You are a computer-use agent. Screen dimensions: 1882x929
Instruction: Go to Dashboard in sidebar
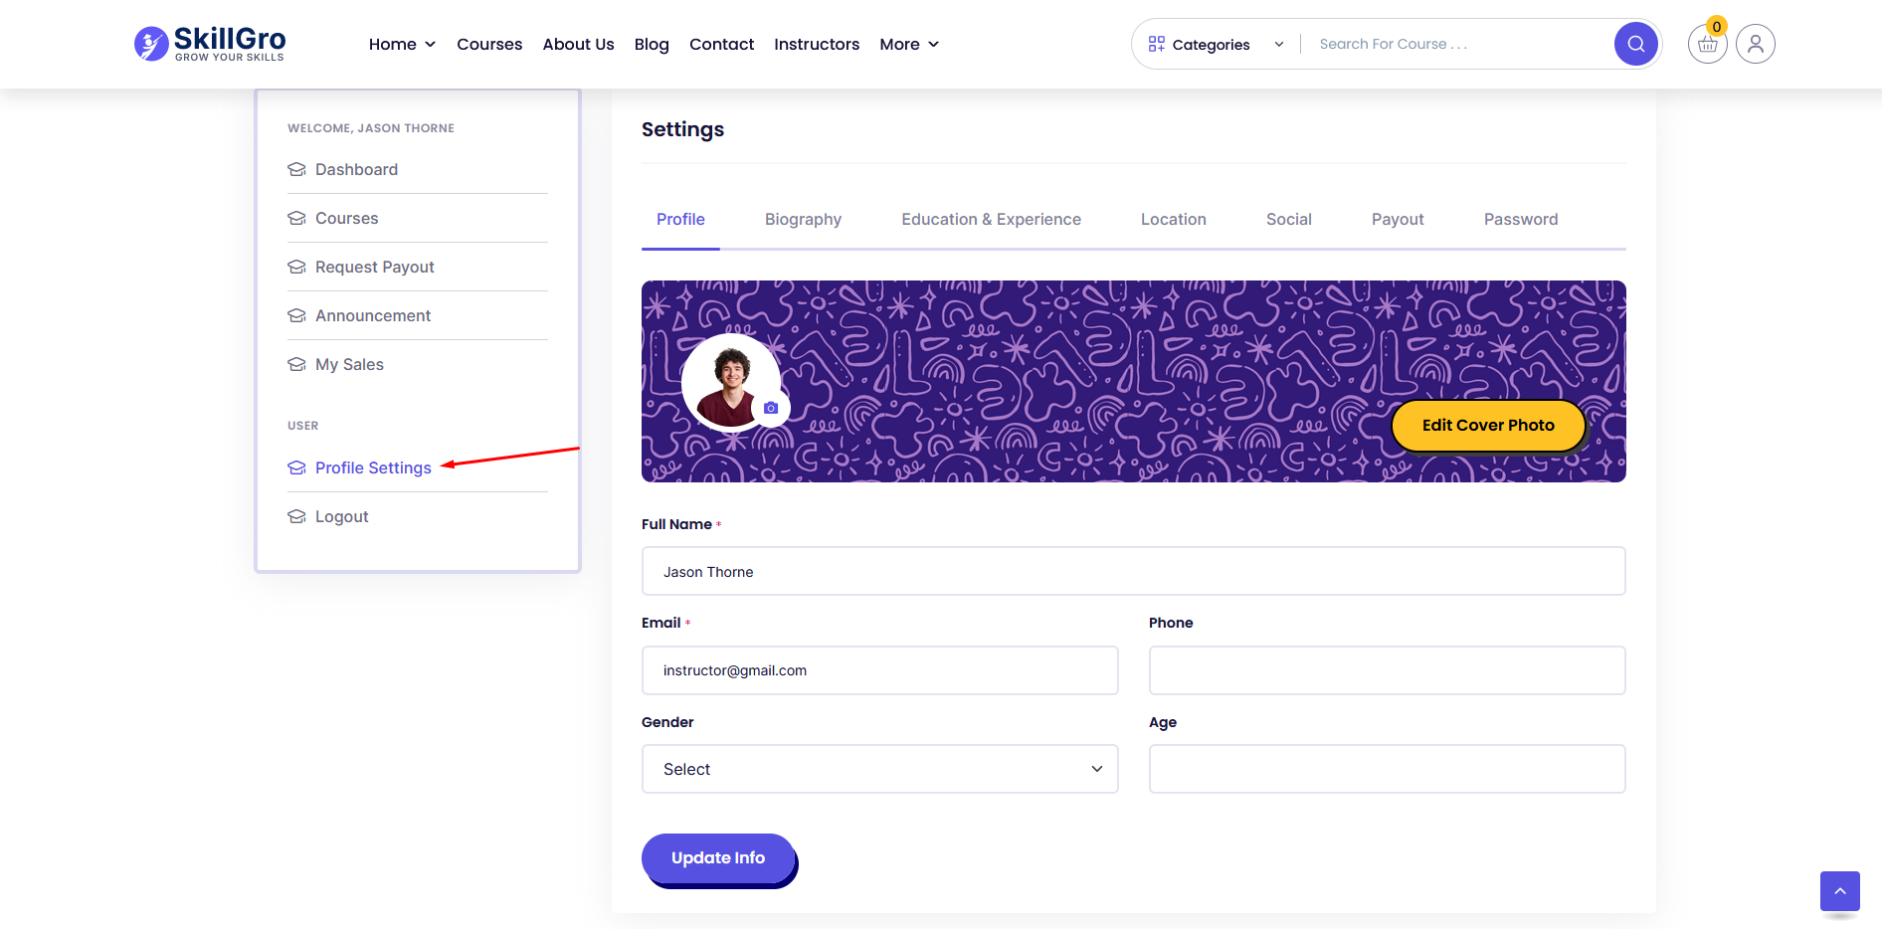pyautogui.click(x=356, y=169)
